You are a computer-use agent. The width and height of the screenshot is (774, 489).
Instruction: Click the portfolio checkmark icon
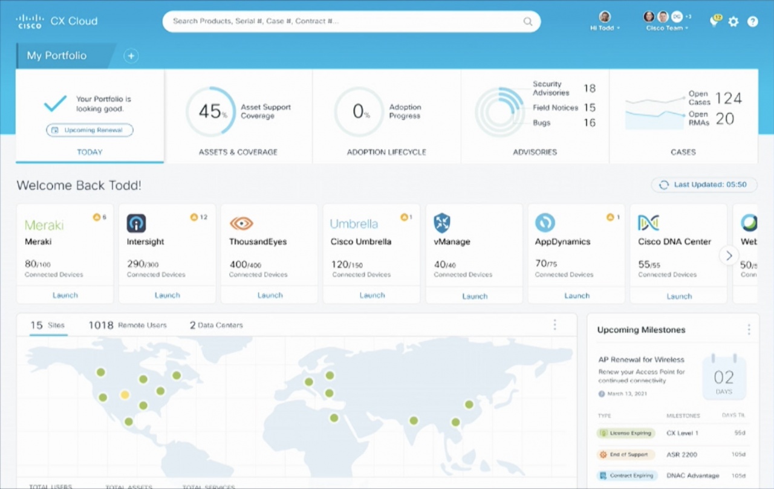click(56, 104)
